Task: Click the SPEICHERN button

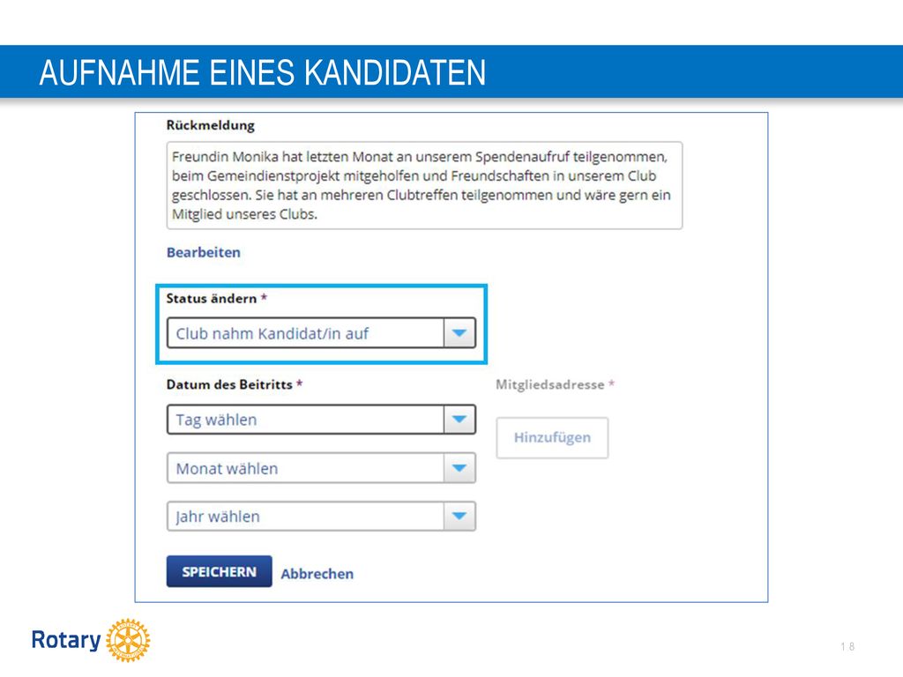Action: pos(219,571)
